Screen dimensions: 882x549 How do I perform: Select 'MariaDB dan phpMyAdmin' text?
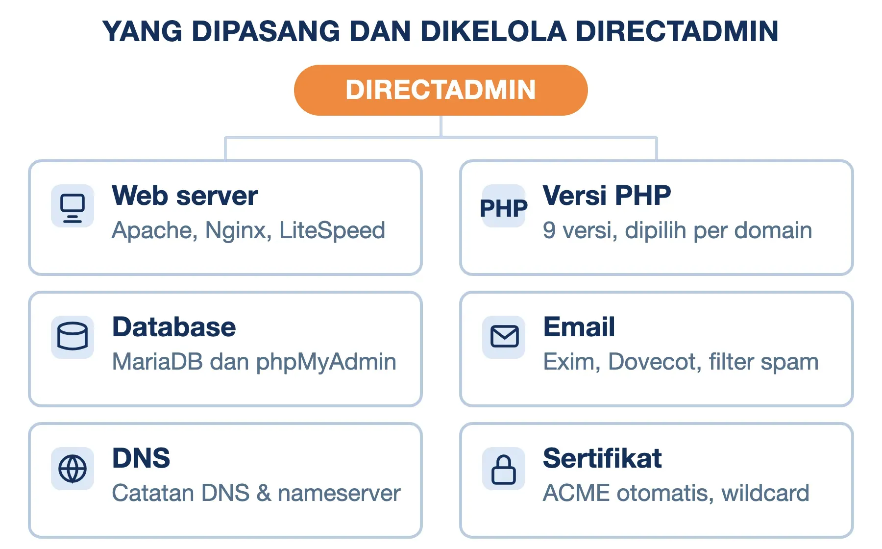point(254,362)
